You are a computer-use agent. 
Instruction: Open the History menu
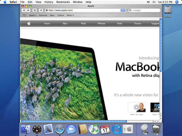49,2
